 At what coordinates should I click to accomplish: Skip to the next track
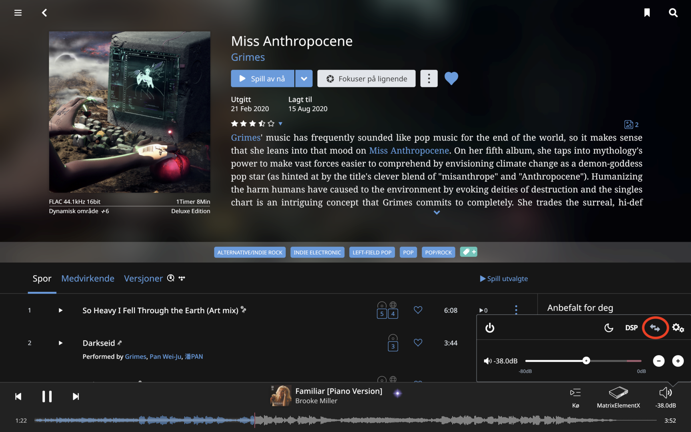tap(76, 396)
